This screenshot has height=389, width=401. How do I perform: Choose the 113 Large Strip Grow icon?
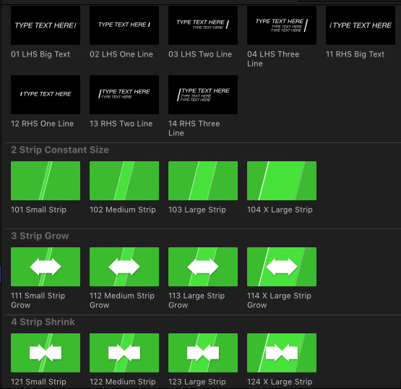point(203,267)
